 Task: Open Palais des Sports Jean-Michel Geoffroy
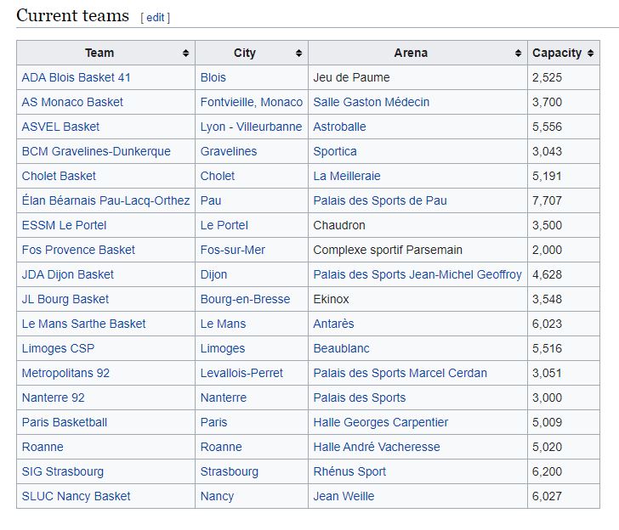click(x=417, y=274)
